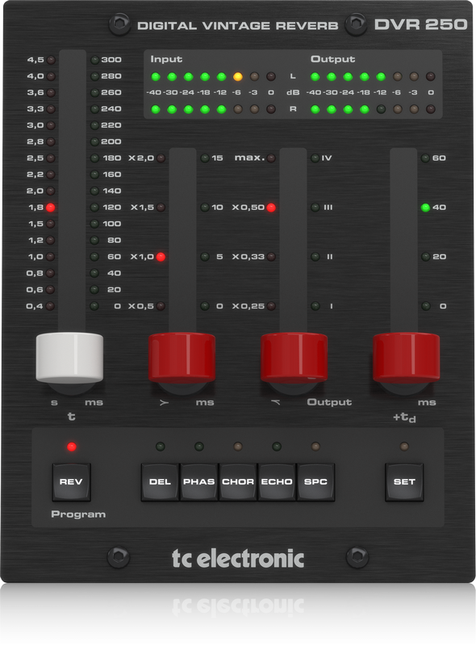Click the 0 ms pre-delay LED
This screenshot has height=646, width=476.
coord(425,306)
